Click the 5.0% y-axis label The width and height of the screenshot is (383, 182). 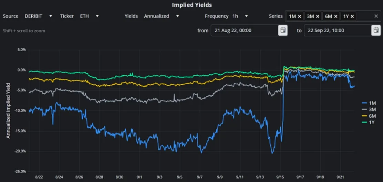point(21,50)
